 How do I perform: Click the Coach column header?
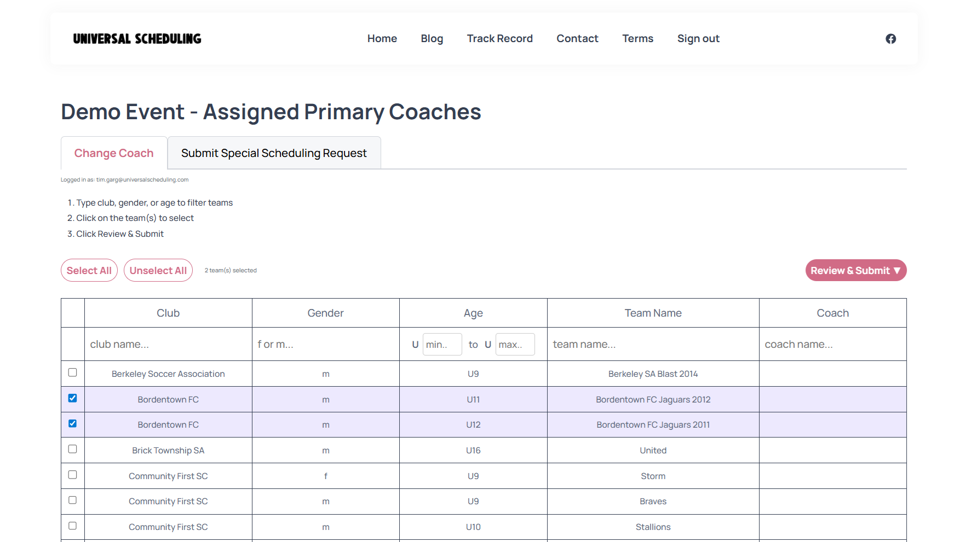pos(833,313)
